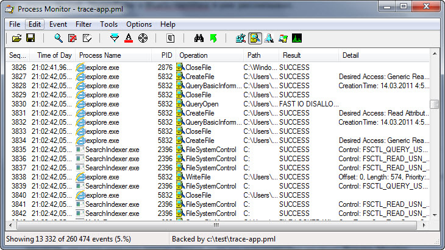Click 'Showing 13 332 of 260 474 events' status
Viewport: 445px width, 250px height.
[68, 239]
